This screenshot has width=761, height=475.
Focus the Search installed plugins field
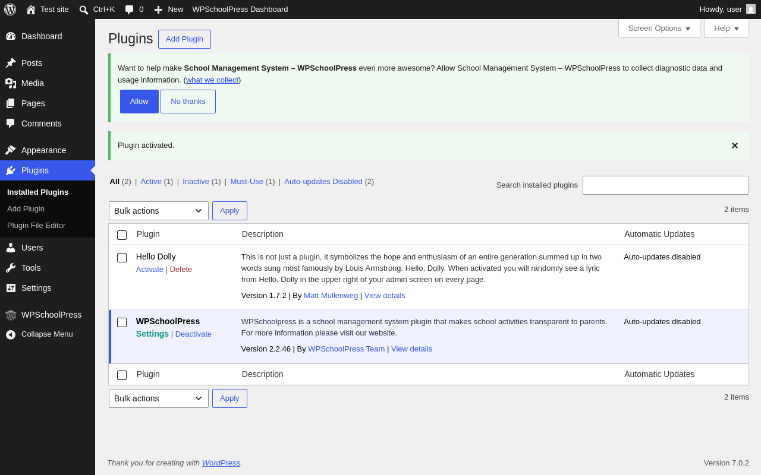666,185
